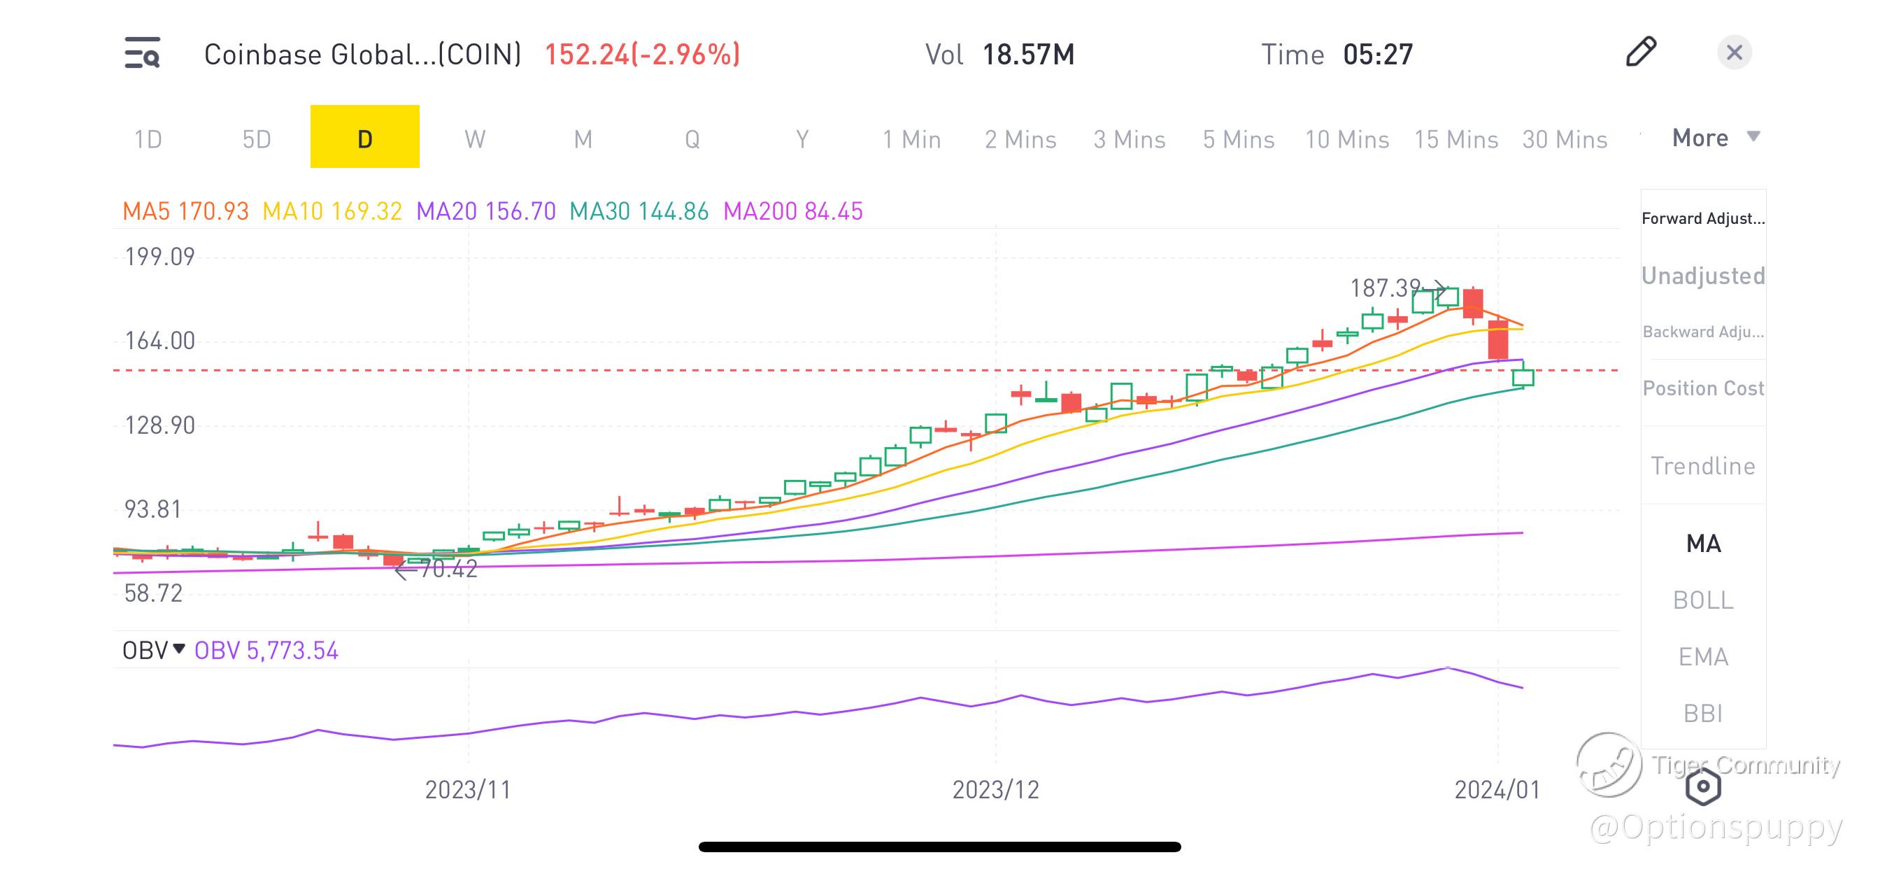Screen dimensions: 1880x869
Task: Tap the 187.39 high price marker
Action: coord(1386,288)
